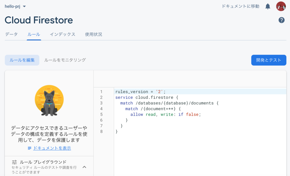Switch to the データ tab
Viewport: 290px width, 176px height.
pos(11,34)
